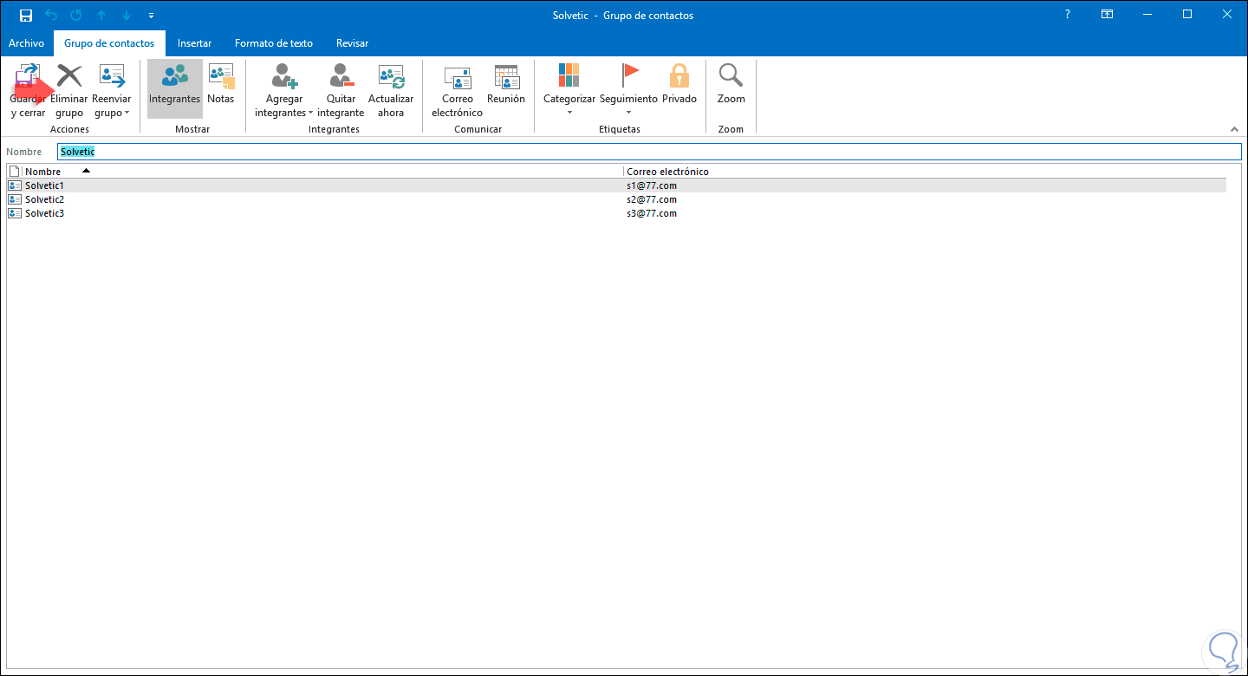Sort by the Nombre column header
Image resolution: width=1248 pixels, height=676 pixels.
[x=322, y=172]
